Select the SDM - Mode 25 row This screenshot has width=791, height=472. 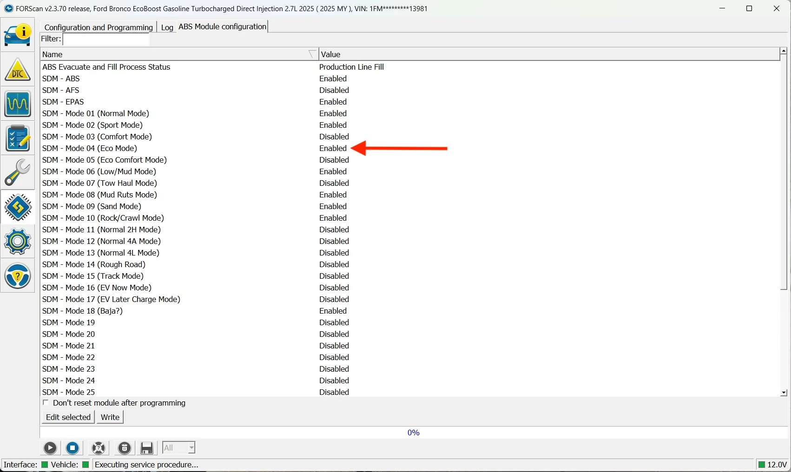pyautogui.click(x=410, y=392)
